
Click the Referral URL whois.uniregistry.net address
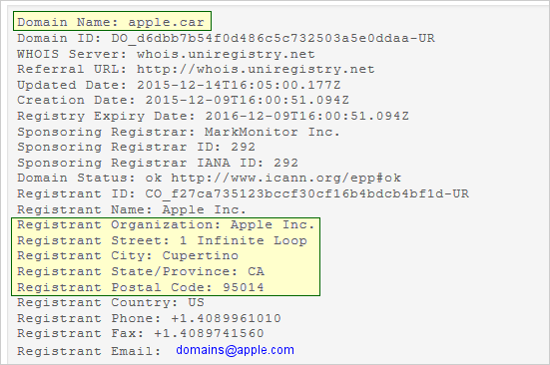point(256,70)
